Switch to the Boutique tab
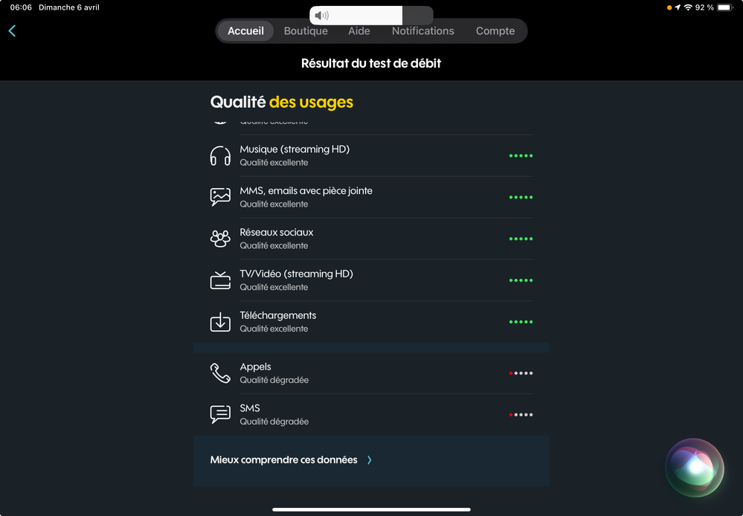743x516 pixels. 306,30
